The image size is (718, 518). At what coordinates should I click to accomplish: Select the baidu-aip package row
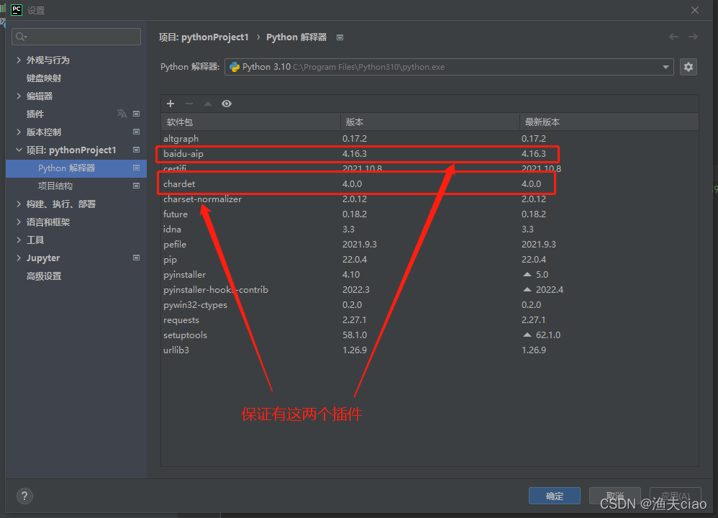(x=430, y=153)
